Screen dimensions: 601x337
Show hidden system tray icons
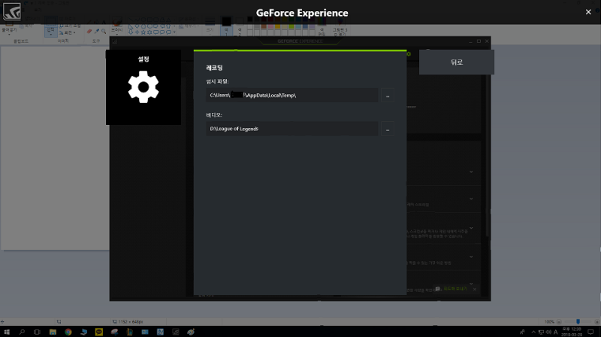pos(533,332)
